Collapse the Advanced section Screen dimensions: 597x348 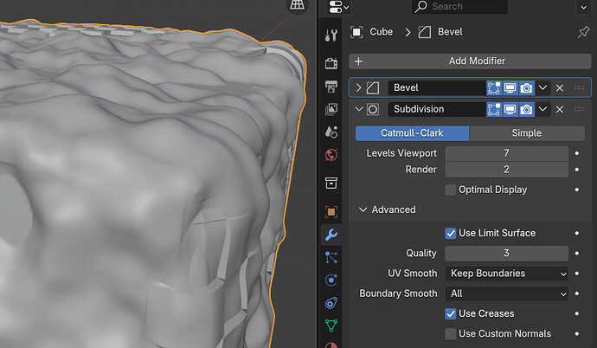click(x=363, y=209)
